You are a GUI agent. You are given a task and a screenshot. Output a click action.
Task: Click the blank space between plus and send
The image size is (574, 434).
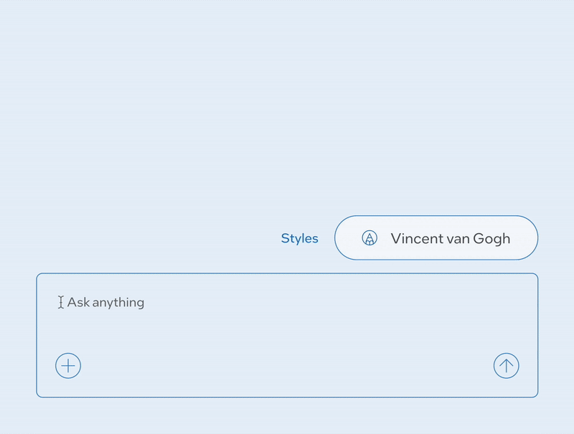pos(287,366)
